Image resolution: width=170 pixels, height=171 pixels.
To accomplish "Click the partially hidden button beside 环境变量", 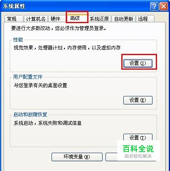I will [x=111, y=157].
